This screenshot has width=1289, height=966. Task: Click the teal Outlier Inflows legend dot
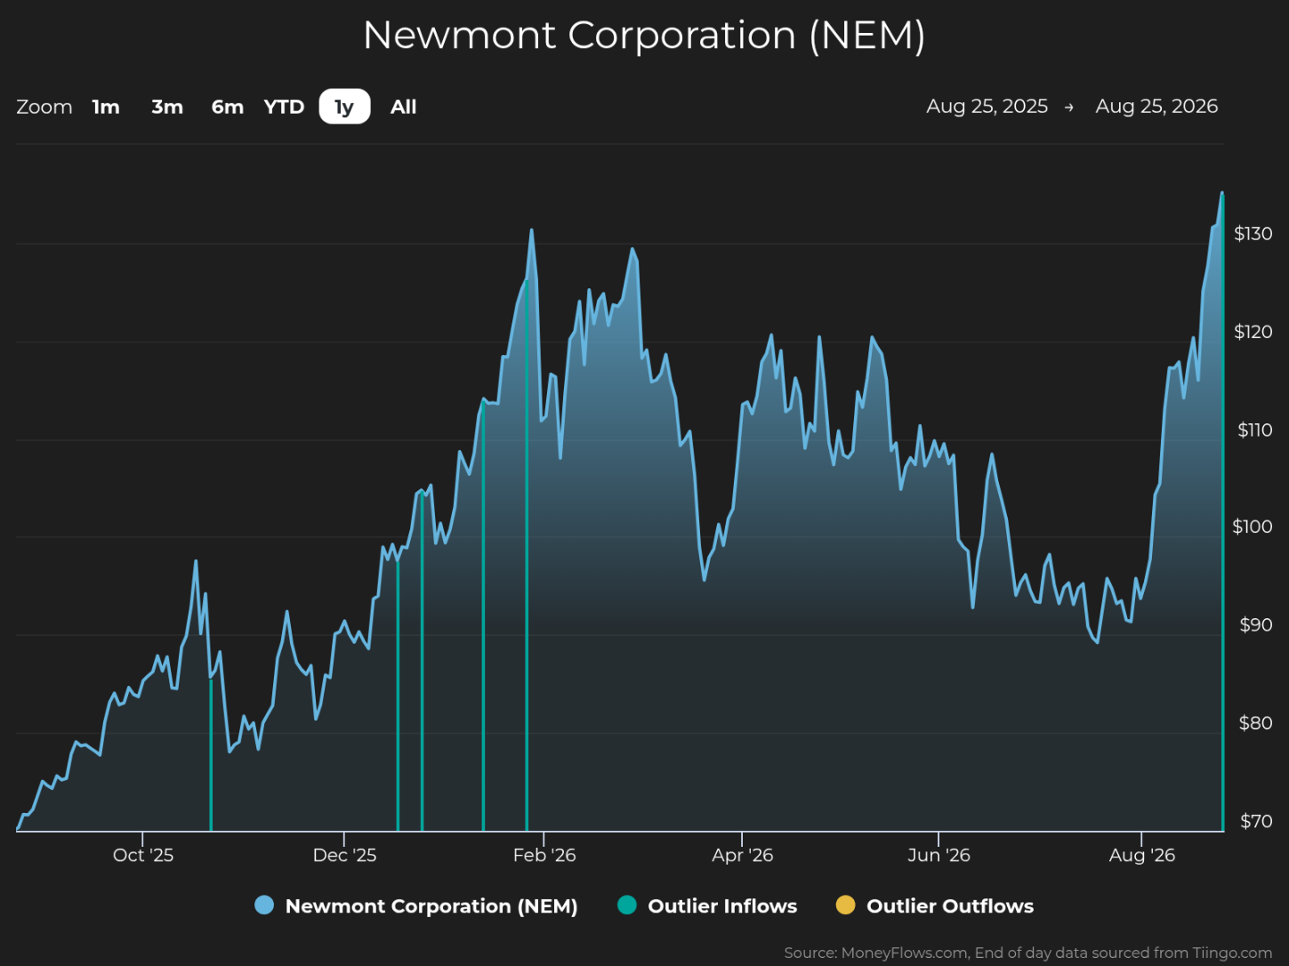click(x=627, y=906)
